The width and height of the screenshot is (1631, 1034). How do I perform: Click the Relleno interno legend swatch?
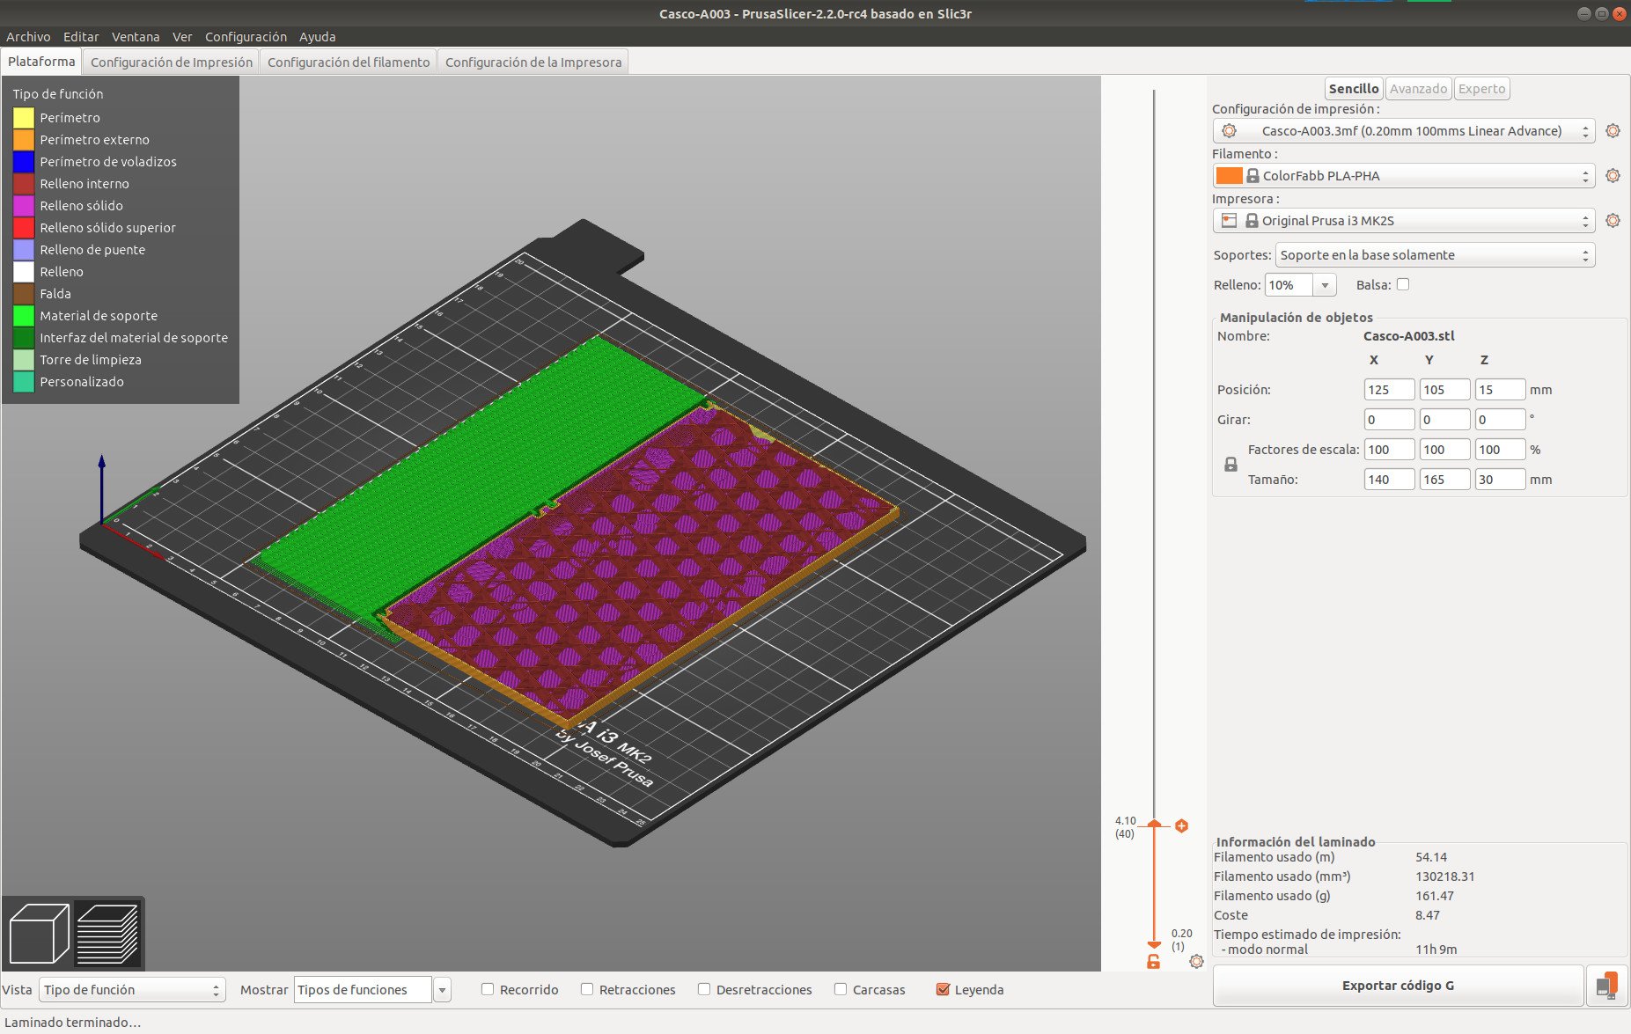point(24,183)
